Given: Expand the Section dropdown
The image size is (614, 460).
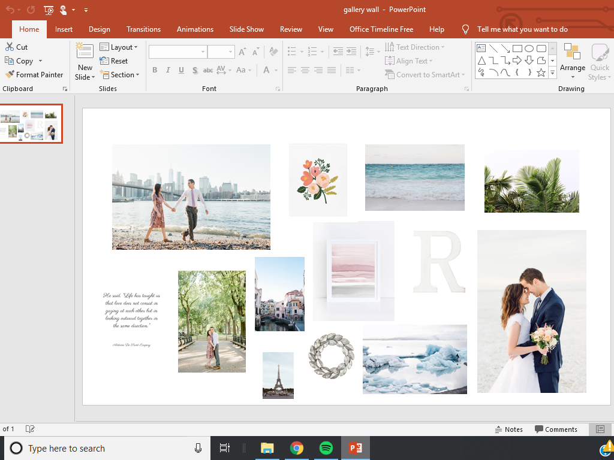Looking at the screenshot, I should [119, 75].
